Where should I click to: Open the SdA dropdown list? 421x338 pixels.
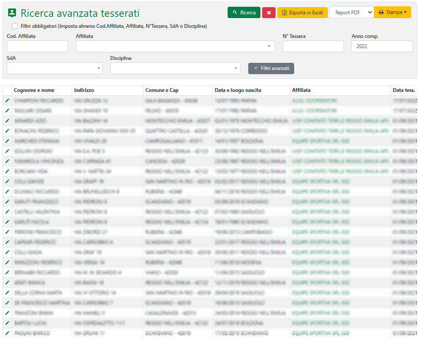coord(55,68)
